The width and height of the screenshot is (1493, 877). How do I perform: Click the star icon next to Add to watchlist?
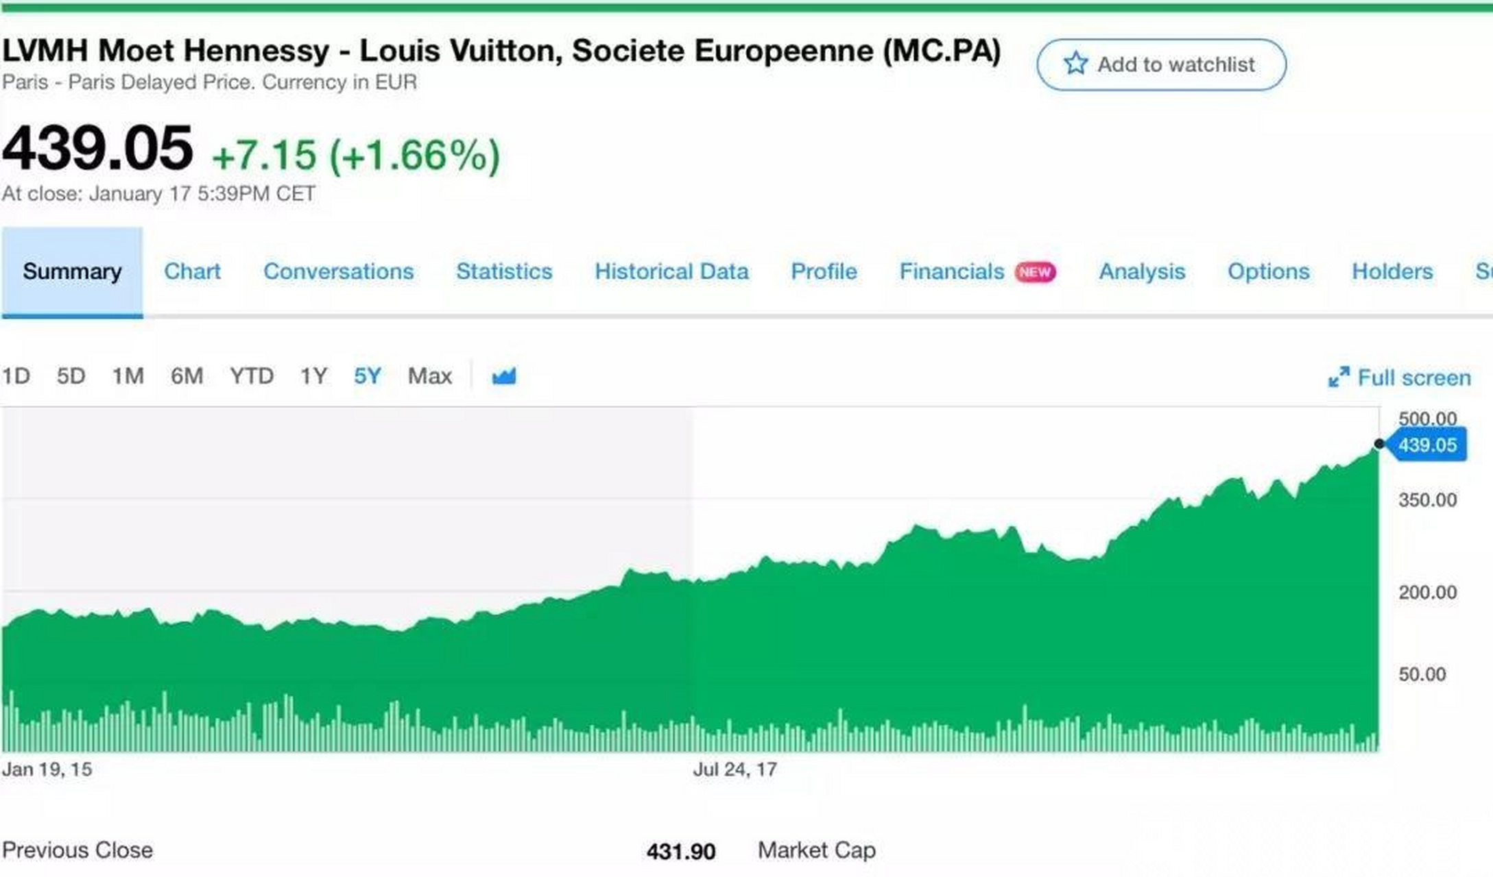point(1077,64)
